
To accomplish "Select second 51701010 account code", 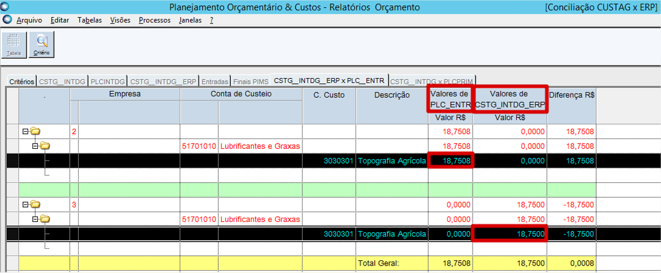I will (x=199, y=218).
